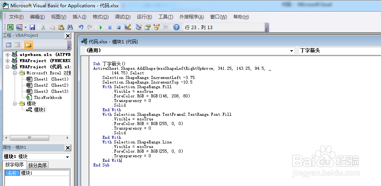This screenshot has height=186, width=381.
Task: Open the Insert UserForm dropdown arrow
Action: click(25, 27)
